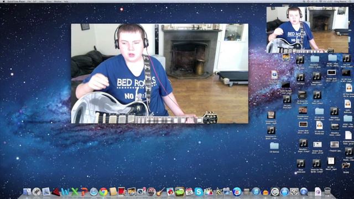Launch Google Chrome from the Dock
This screenshot has width=354, height=199.
[103, 192]
